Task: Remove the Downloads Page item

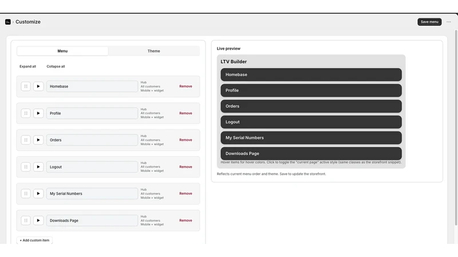Action: click(185, 220)
